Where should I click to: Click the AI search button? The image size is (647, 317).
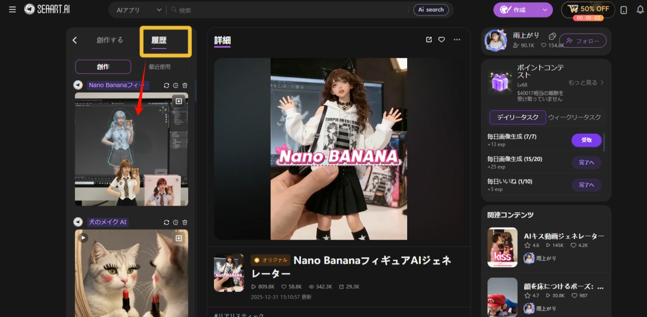(431, 10)
